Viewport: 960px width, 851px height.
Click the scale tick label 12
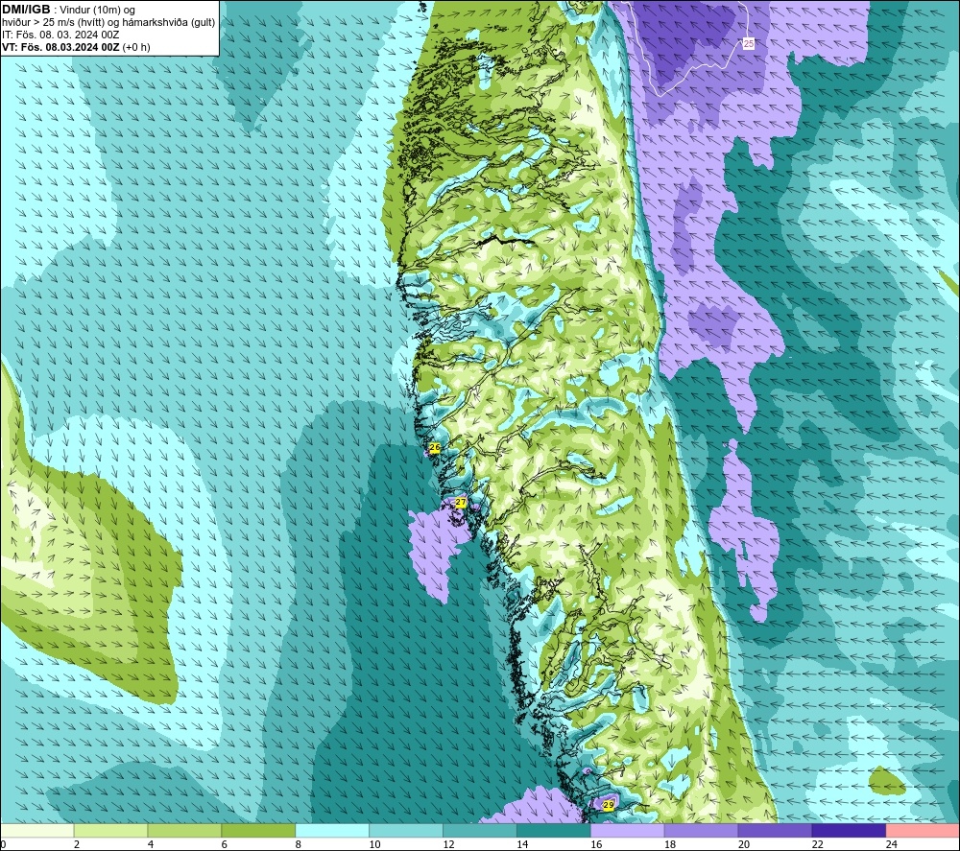[x=448, y=844]
